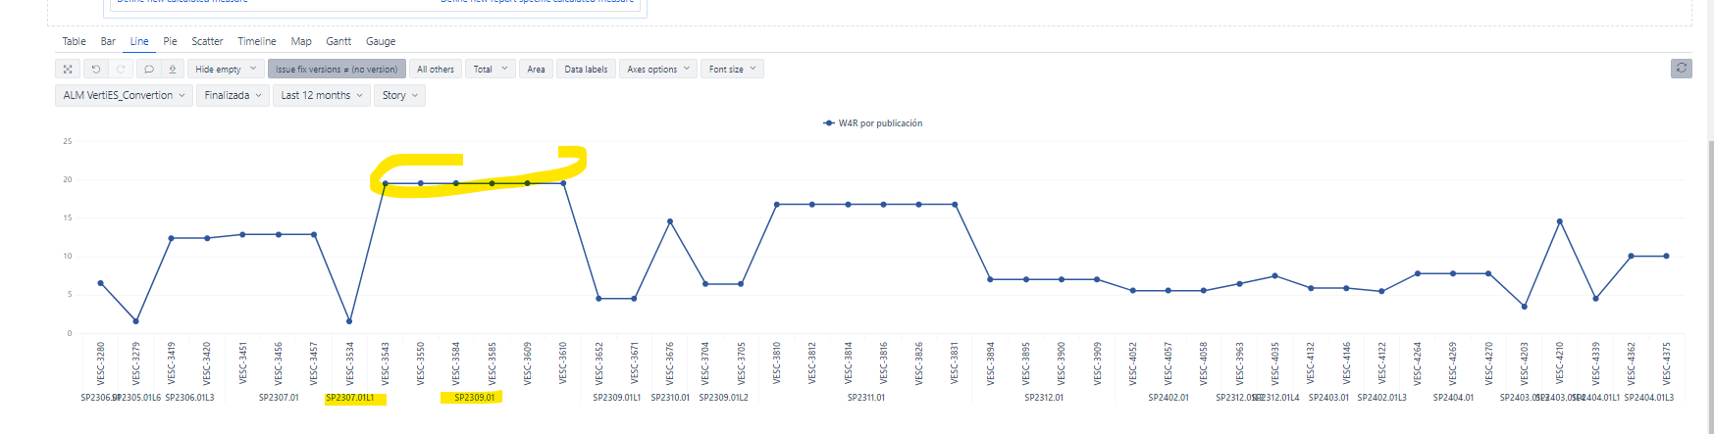Change the Last 12 months time filter
1714x434 pixels.
[322, 95]
